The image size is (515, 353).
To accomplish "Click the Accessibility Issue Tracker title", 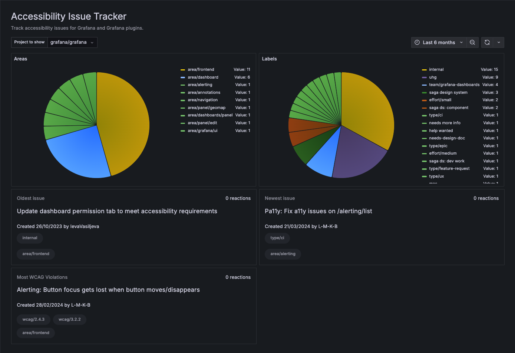I will pos(69,16).
